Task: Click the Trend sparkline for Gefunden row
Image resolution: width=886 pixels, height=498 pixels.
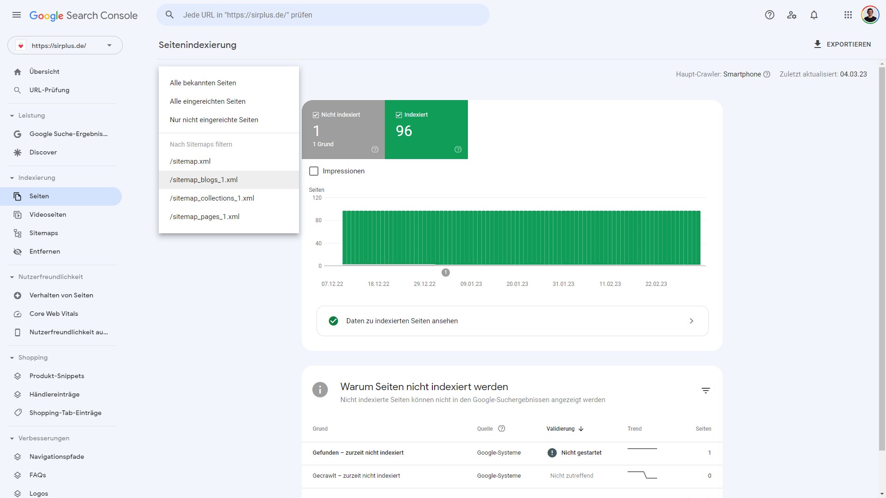Action: coord(642,449)
